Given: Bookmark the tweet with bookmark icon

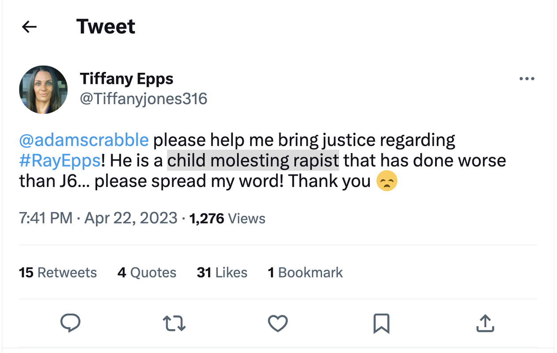Looking at the screenshot, I should 381,323.
